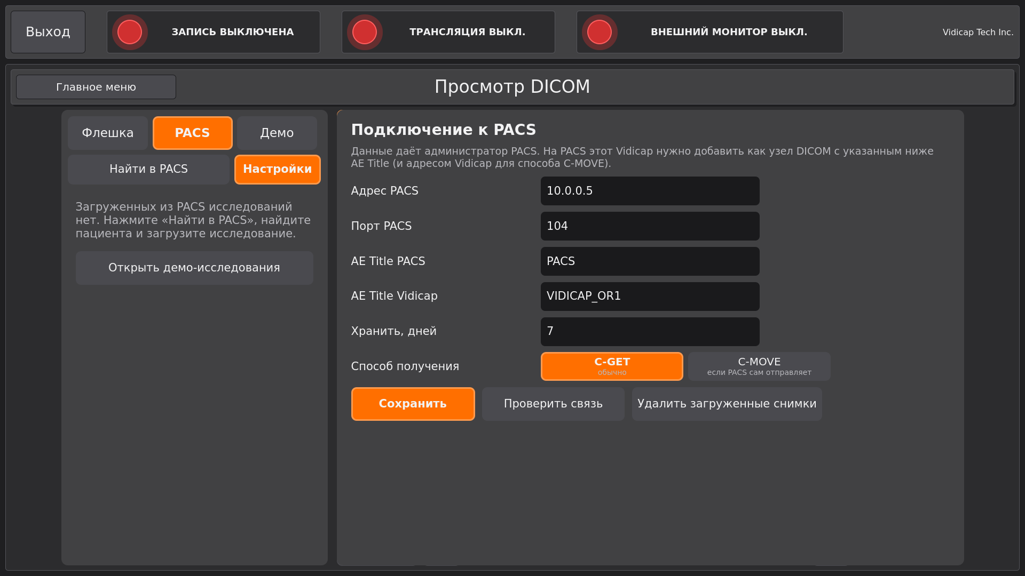Click the AE Title PACS label text
This screenshot has width=1025, height=576.
coord(388,261)
